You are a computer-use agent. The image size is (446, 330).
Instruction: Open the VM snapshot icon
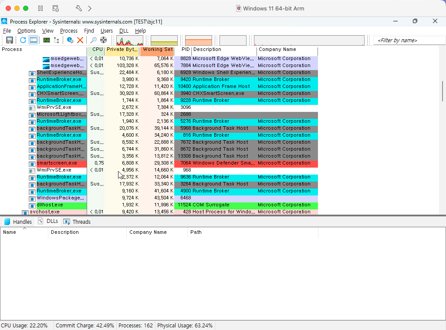point(56,8)
